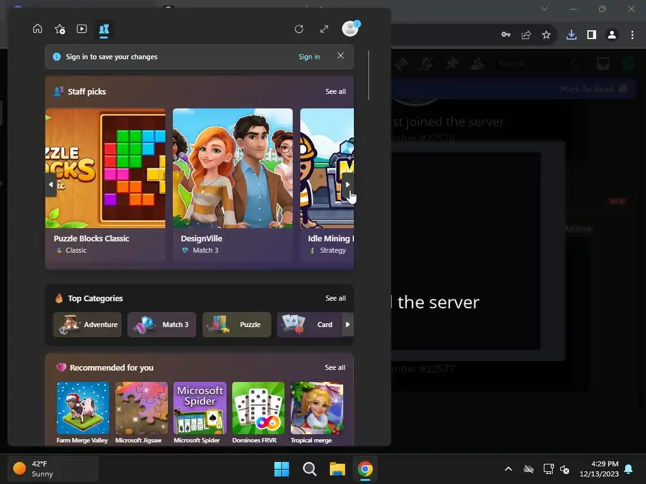
Task: Open the Watch video tab
Action: (81, 29)
